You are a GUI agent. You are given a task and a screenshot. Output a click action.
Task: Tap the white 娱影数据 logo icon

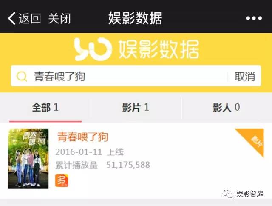pyautogui.click(x=93, y=49)
